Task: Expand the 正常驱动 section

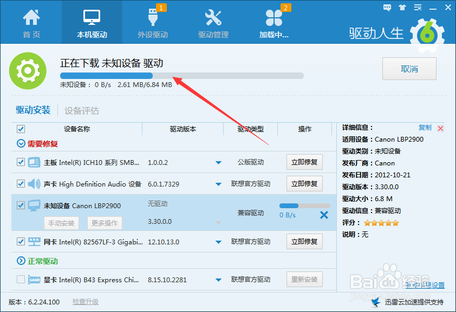Action: tap(21, 261)
